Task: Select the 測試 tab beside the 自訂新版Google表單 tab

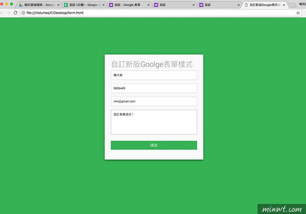Action: click(x=219, y=5)
